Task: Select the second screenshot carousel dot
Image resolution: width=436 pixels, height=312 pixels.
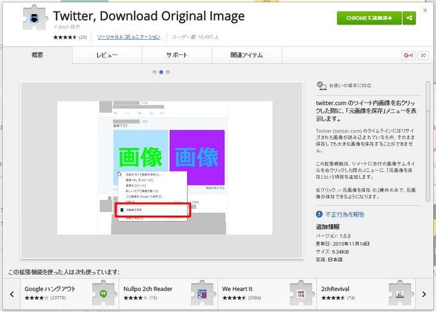Action: (x=161, y=72)
